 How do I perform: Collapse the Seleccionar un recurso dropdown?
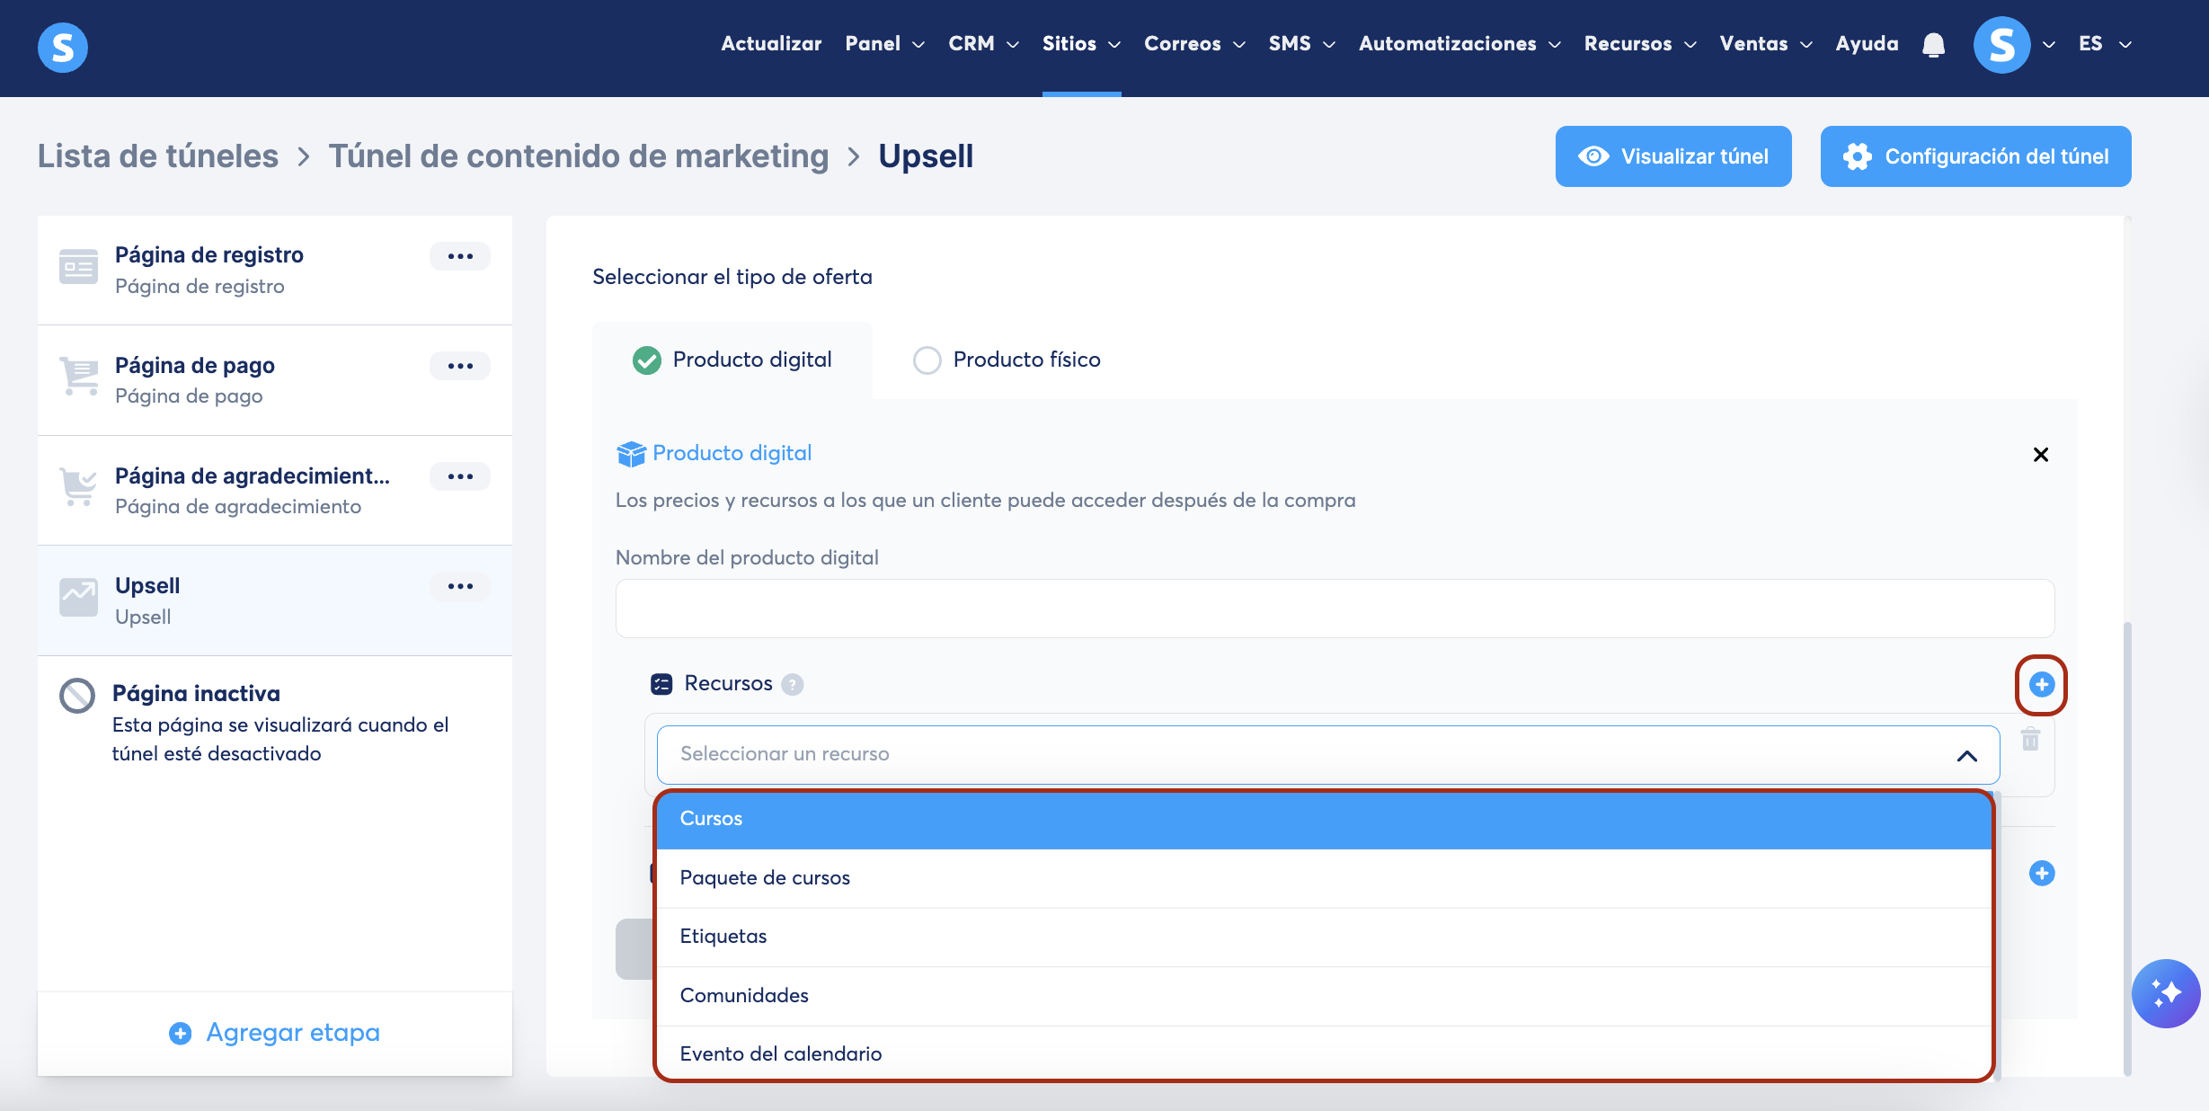coord(1966,755)
